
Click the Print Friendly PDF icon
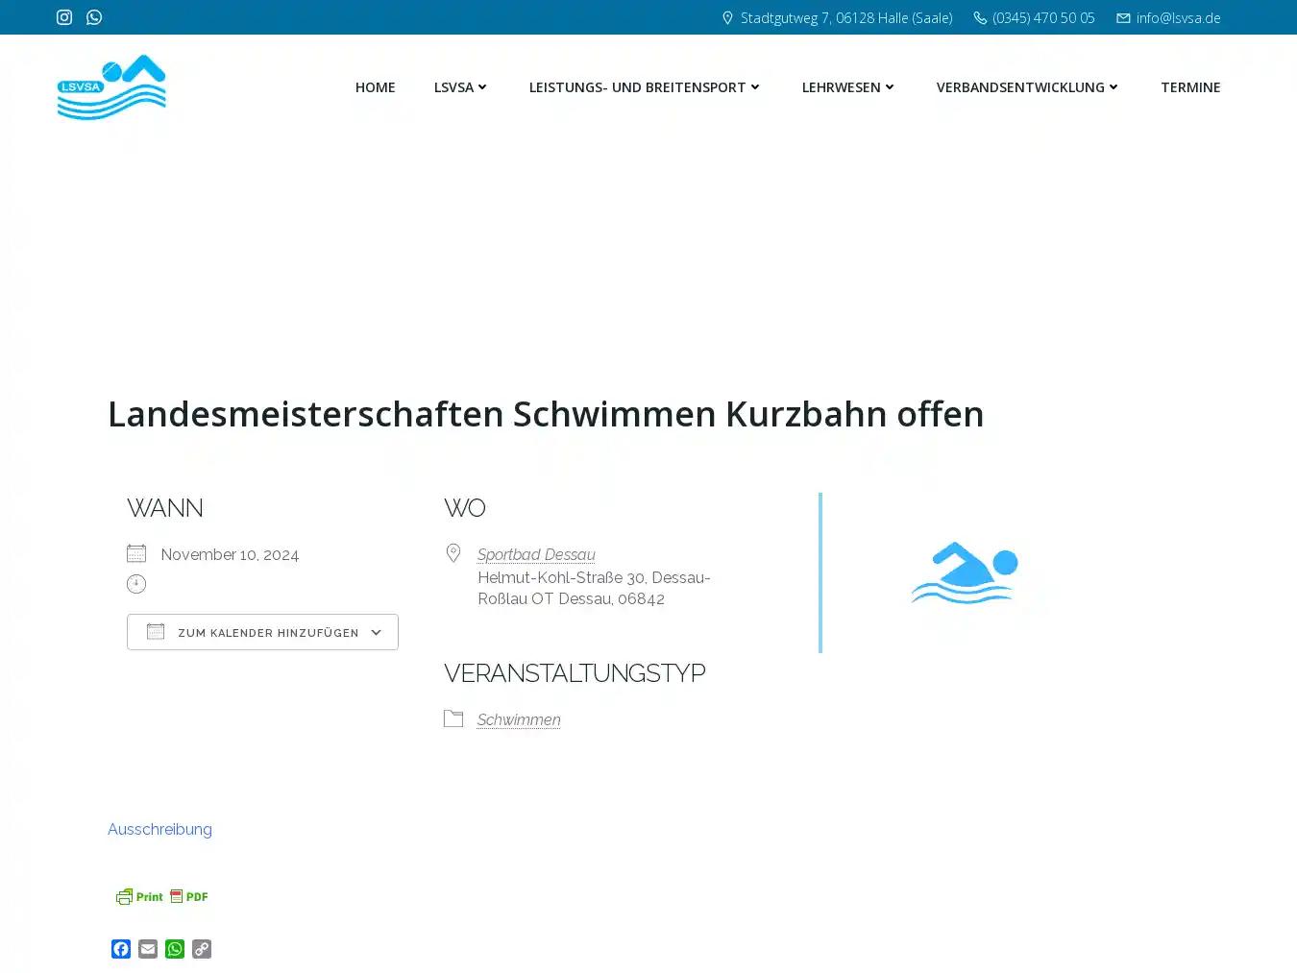(x=160, y=896)
